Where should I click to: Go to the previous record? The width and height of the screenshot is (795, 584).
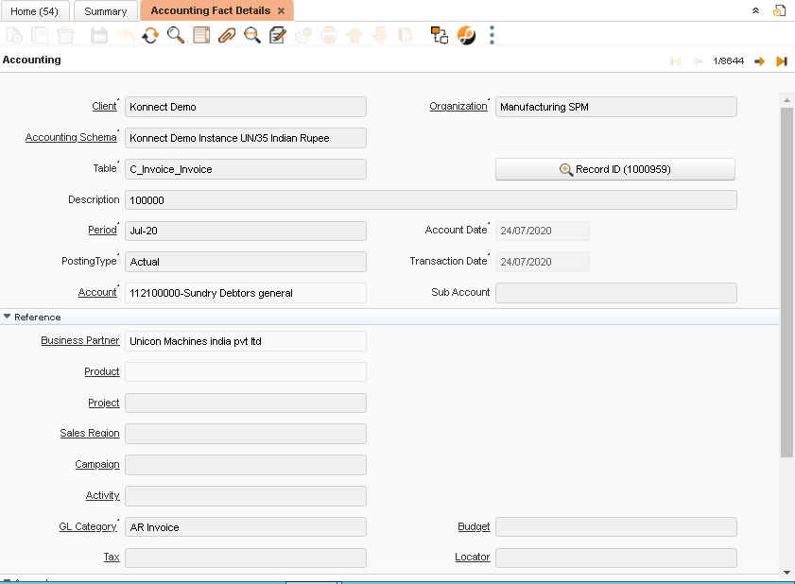click(x=698, y=61)
